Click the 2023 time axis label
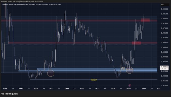The height and width of the screenshot is (97, 171). [x=82, y=89]
